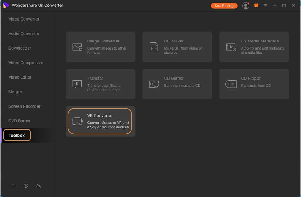301x197 pixels.
Task: Open the user guide book icon
Action: (x=13, y=186)
